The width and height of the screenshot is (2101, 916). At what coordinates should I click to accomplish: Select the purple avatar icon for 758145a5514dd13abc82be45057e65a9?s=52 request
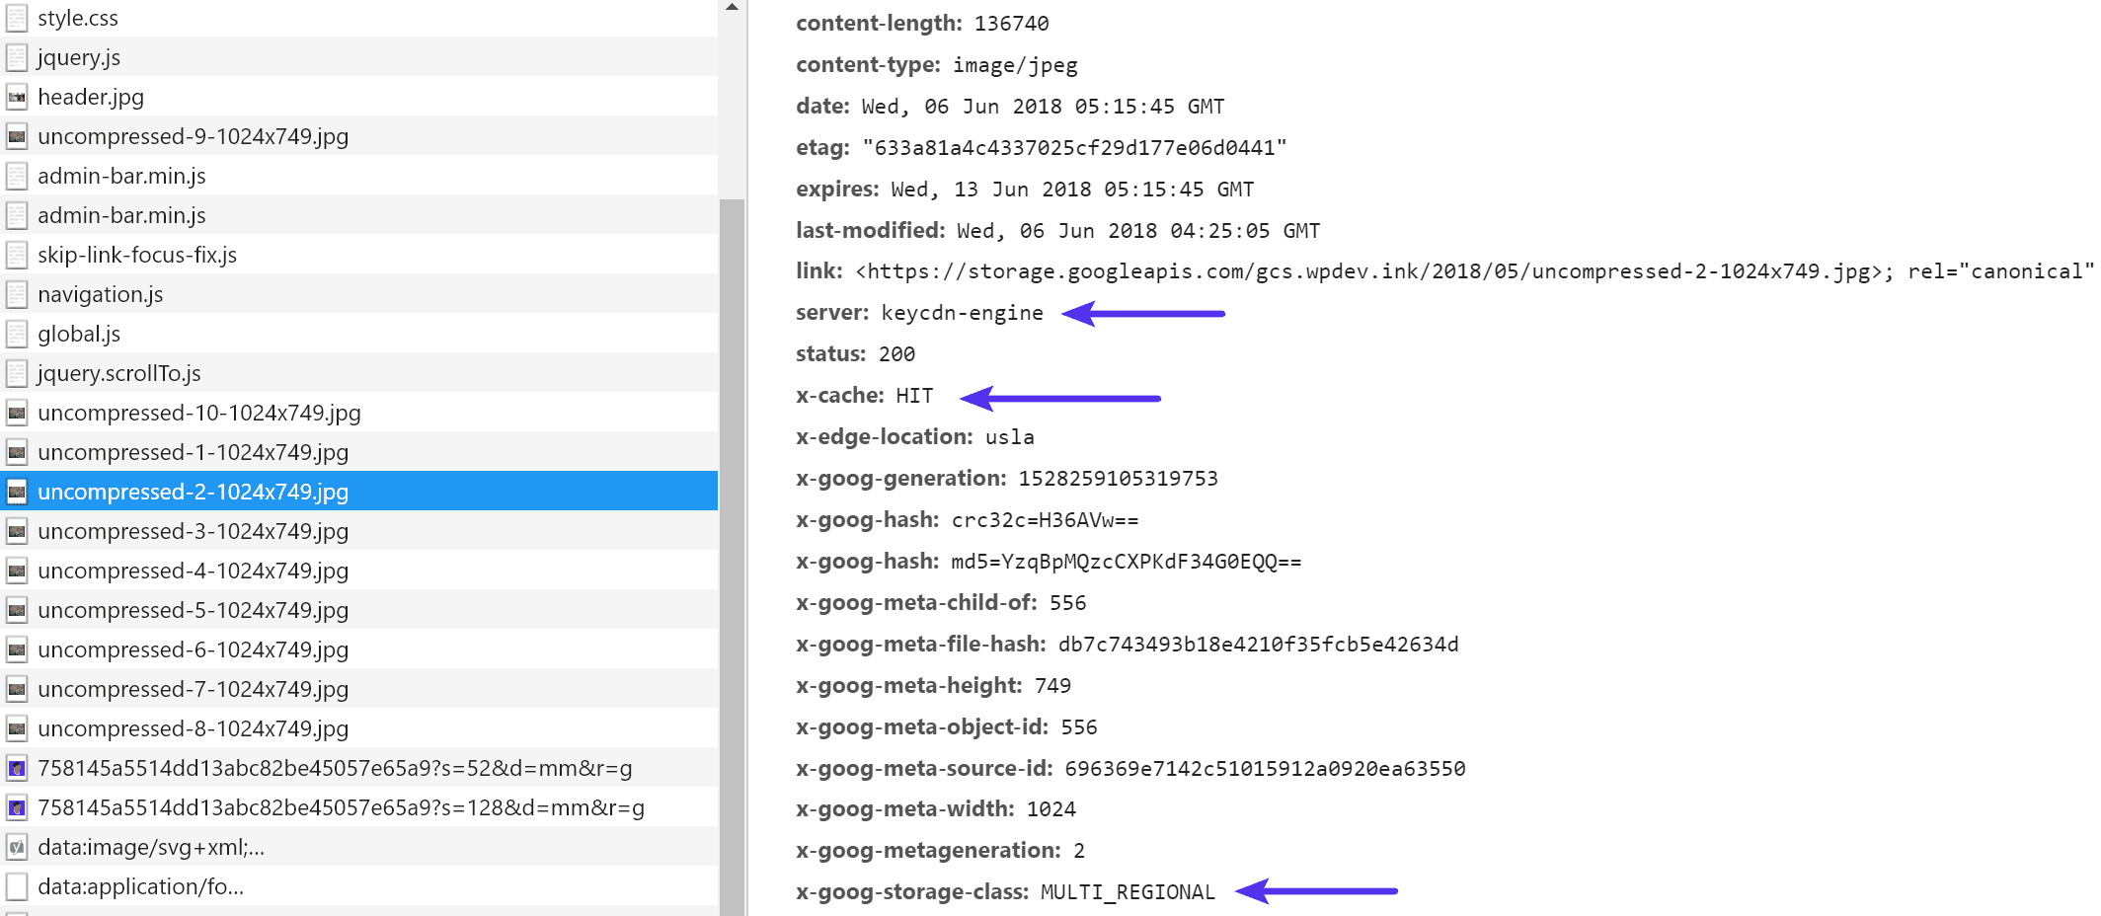pyautogui.click(x=17, y=768)
